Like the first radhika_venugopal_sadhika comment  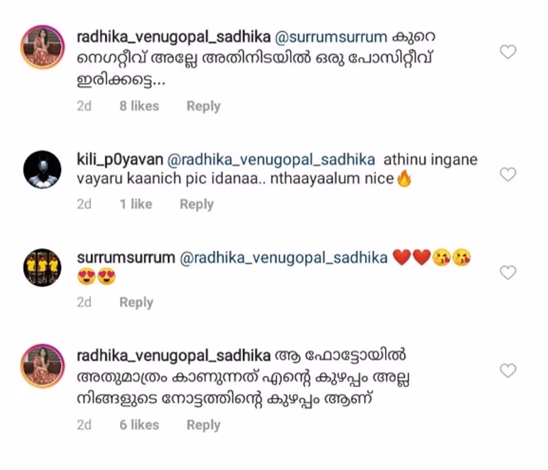click(508, 52)
